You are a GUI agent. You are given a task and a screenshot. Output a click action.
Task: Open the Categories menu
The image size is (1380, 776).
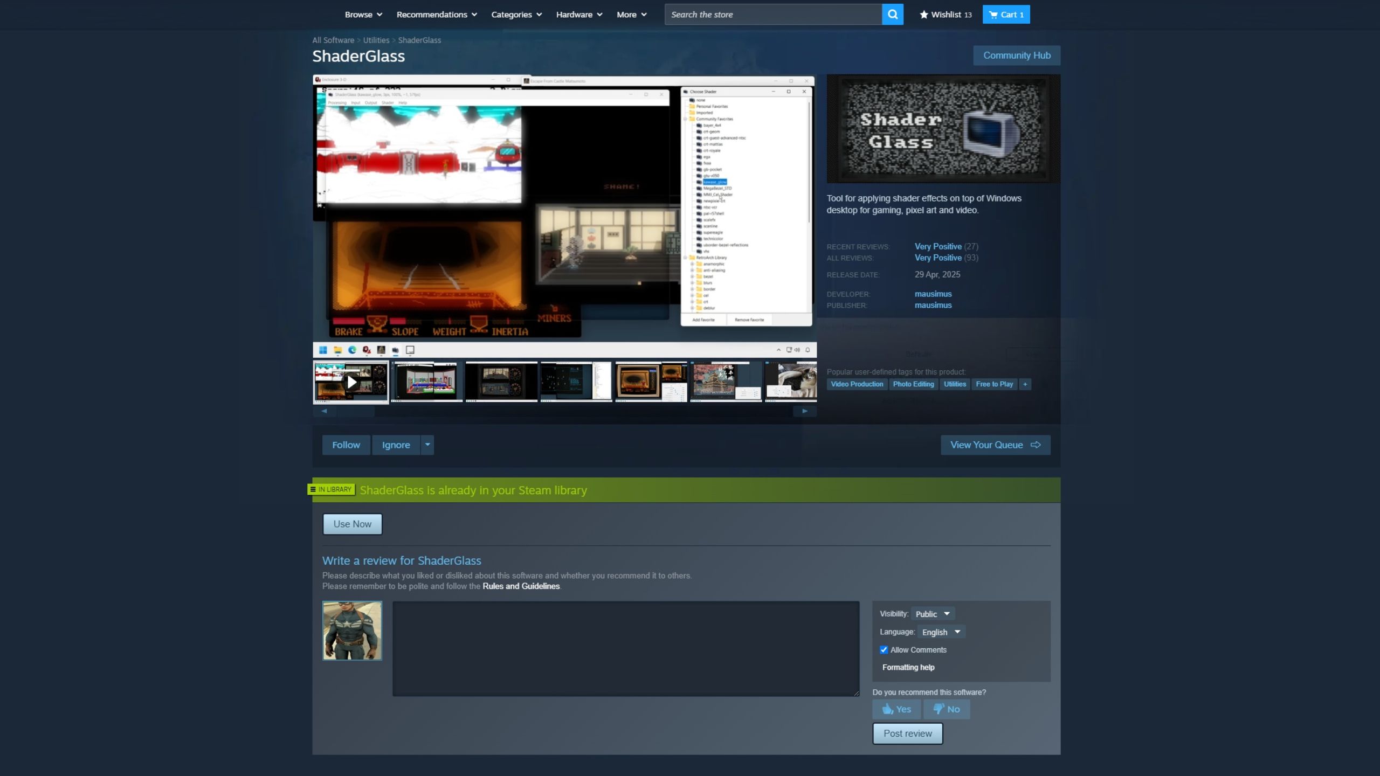point(516,15)
